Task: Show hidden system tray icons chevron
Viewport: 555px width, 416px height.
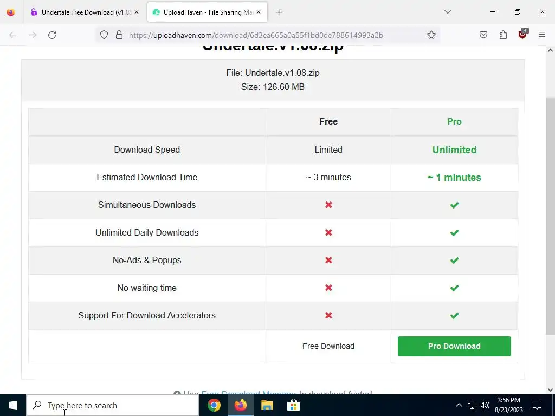Action: tap(459, 405)
